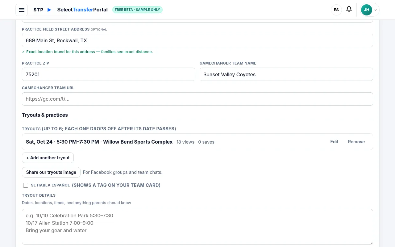
Task: Select the GameChanger Team Name field
Action: [x=286, y=74]
